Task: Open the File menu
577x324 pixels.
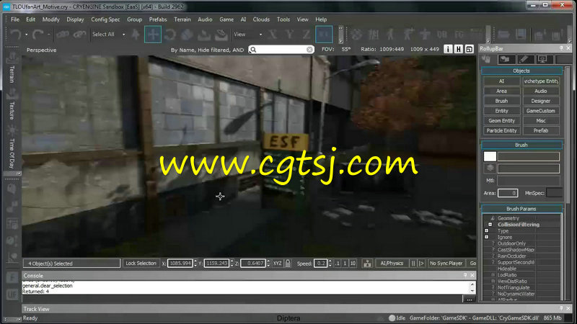Action: point(15,19)
